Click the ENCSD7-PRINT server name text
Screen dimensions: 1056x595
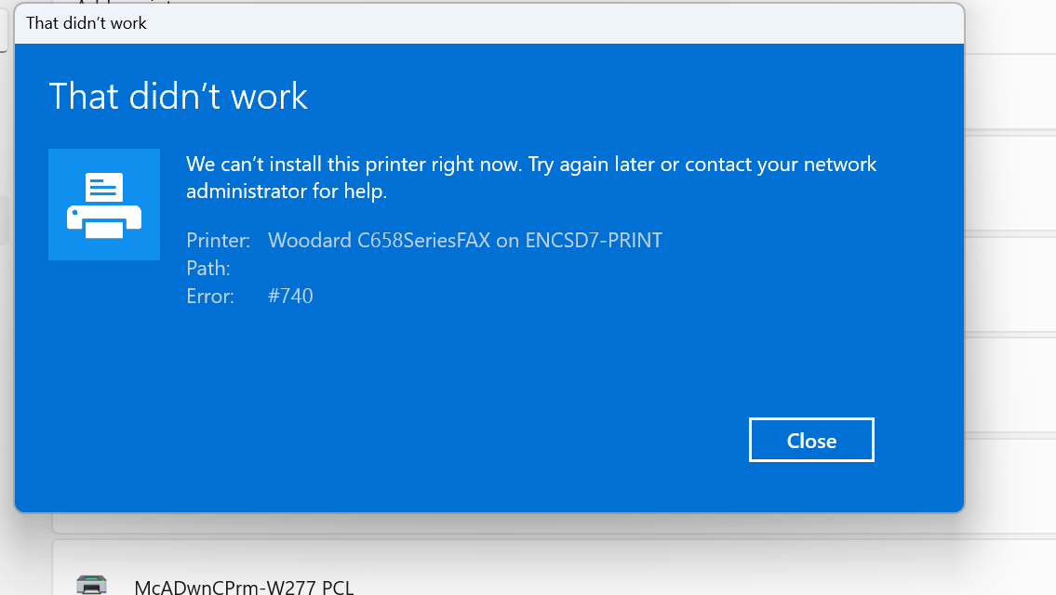(594, 240)
